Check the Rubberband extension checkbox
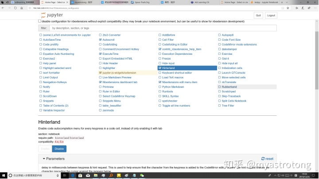 [x=219, y=87]
